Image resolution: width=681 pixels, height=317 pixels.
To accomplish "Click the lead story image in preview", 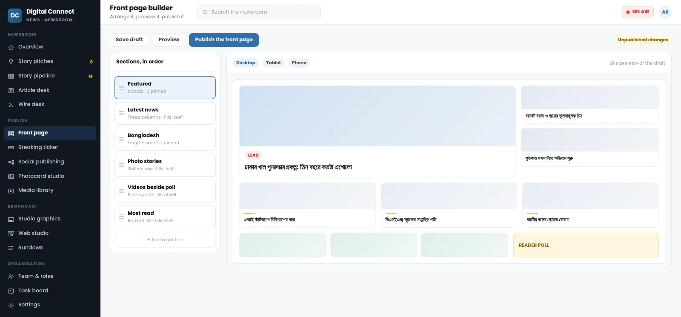I will click(x=378, y=116).
